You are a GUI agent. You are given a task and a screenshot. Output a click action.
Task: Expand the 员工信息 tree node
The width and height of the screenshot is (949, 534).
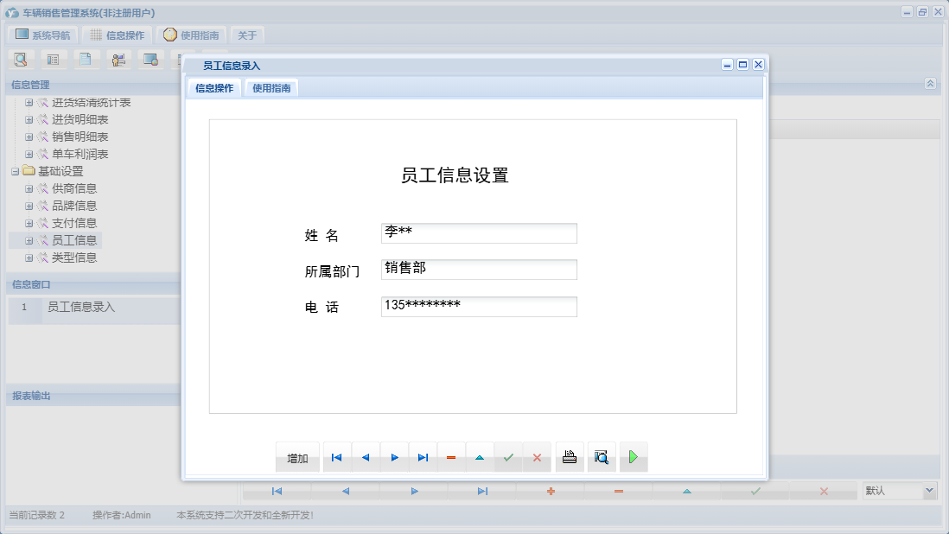coord(29,240)
